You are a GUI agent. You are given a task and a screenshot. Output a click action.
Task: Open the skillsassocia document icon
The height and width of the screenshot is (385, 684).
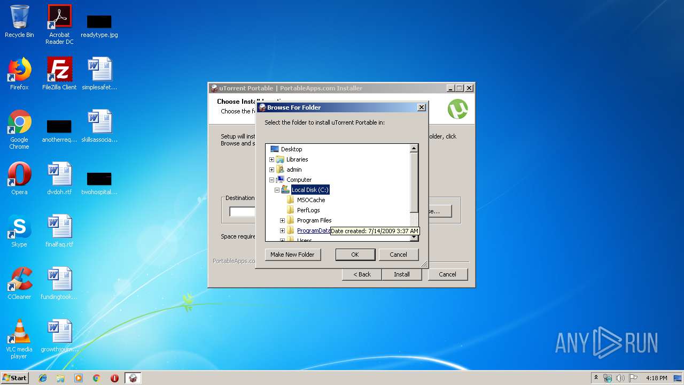click(99, 126)
